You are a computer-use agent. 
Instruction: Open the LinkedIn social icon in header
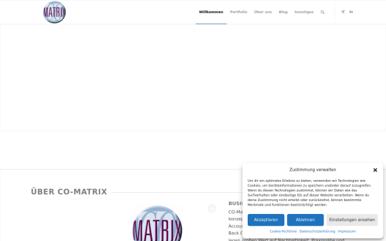351,12
